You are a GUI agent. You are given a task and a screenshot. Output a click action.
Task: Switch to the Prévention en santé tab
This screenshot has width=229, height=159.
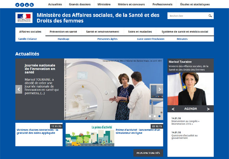point(63,32)
